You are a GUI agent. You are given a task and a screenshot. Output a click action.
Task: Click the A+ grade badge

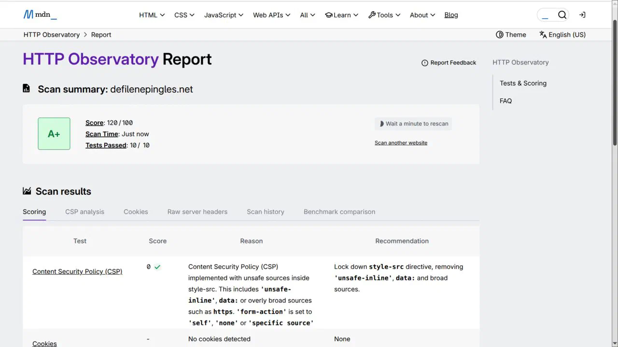point(54,133)
